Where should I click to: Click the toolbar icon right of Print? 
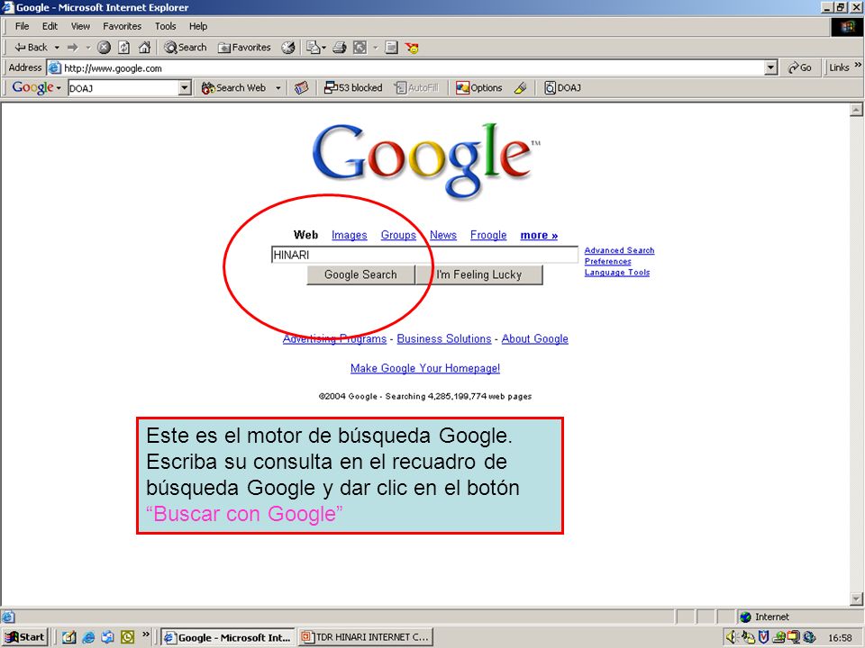(360, 48)
